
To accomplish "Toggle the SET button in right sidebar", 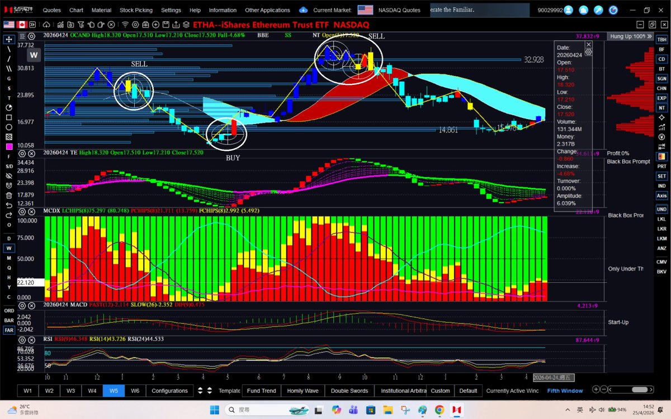I will [661, 176].
